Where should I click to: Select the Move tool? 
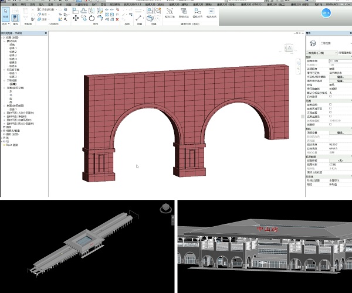coord(76,18)
